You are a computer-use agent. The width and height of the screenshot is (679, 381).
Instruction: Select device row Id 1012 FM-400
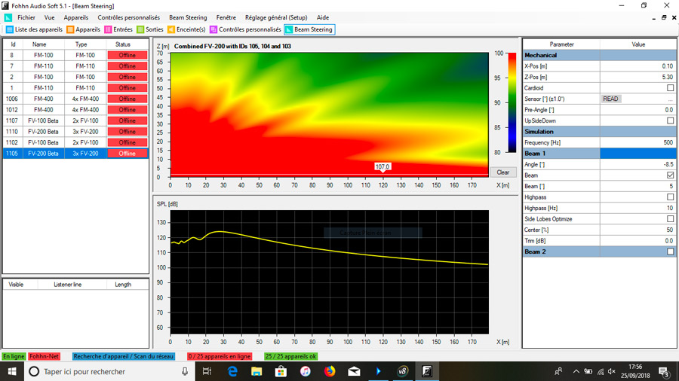(x=75, y=110)
